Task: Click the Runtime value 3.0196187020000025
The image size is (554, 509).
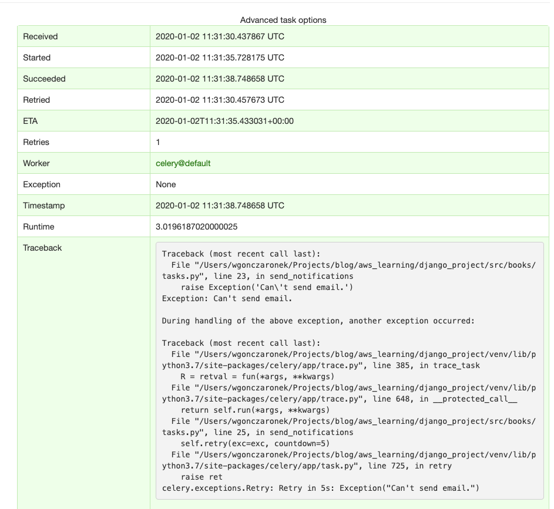Action: tap(196, 227)
